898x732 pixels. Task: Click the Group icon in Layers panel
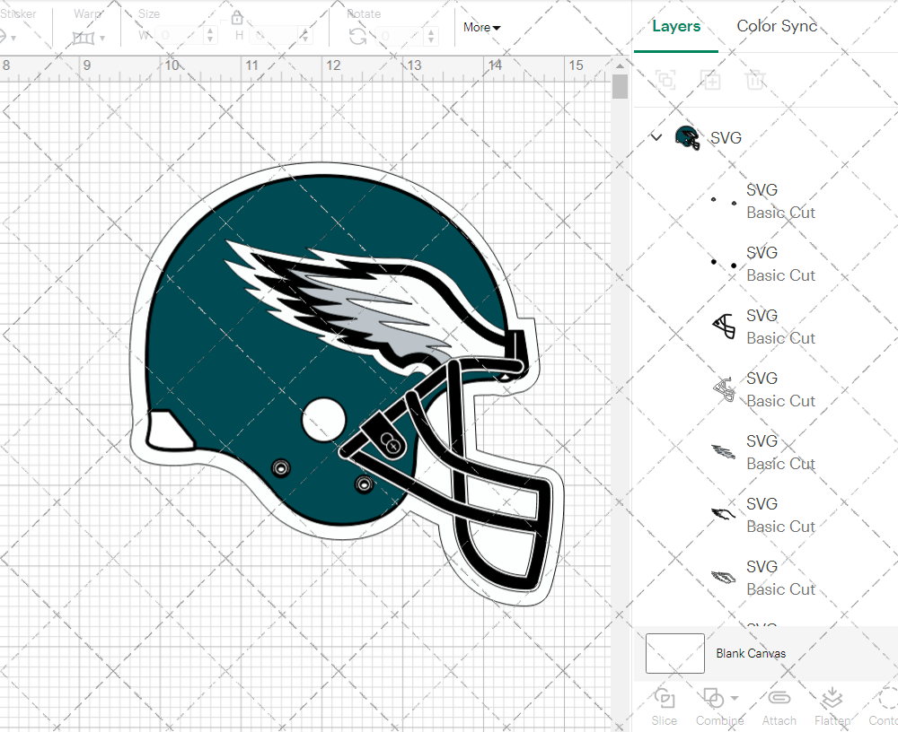pyautogui.click(x=665, y=80)
